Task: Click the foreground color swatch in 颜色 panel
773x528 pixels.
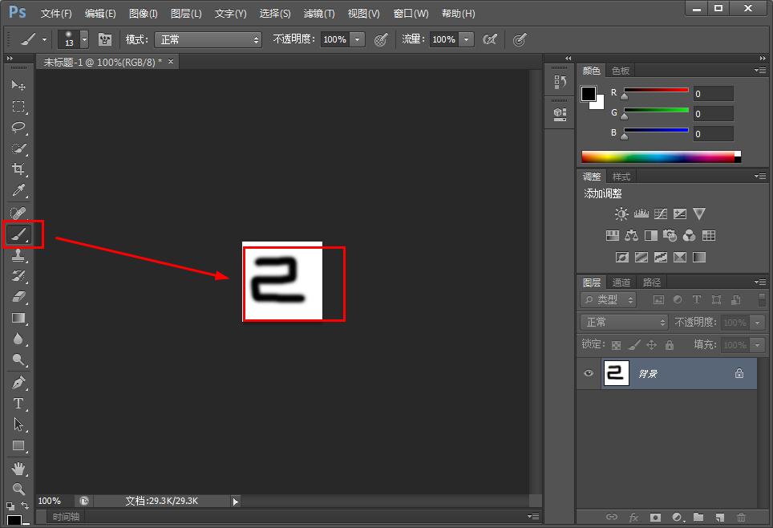Action: [x=589, y=94]
